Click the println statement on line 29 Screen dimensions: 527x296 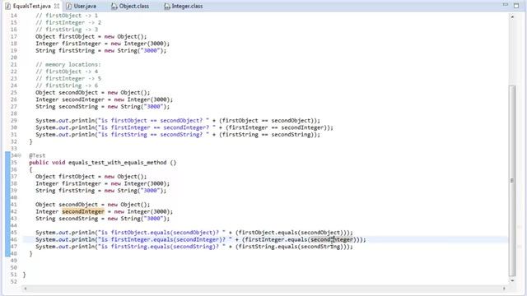coord(178,121)
